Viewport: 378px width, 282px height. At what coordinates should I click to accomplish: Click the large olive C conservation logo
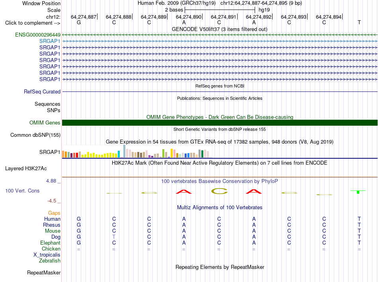219,191
